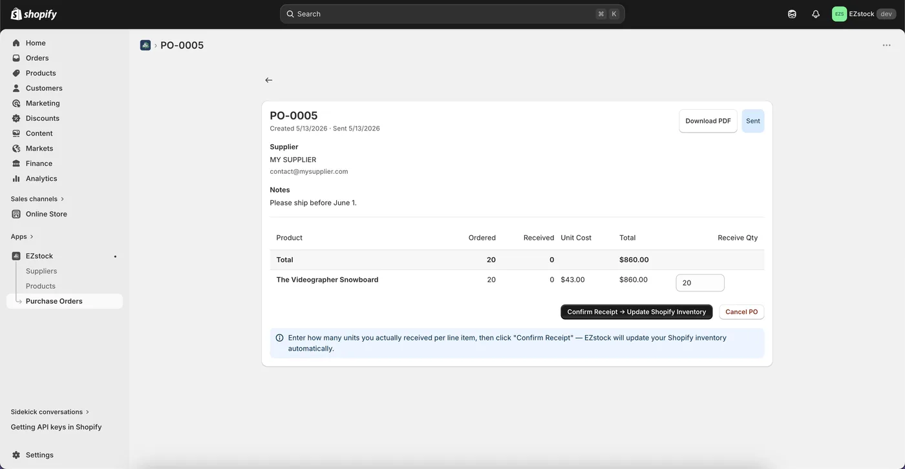Click the EZstock app icon in sidebar
The height and width of the screenshot is (469, 905).
point(16,256)
